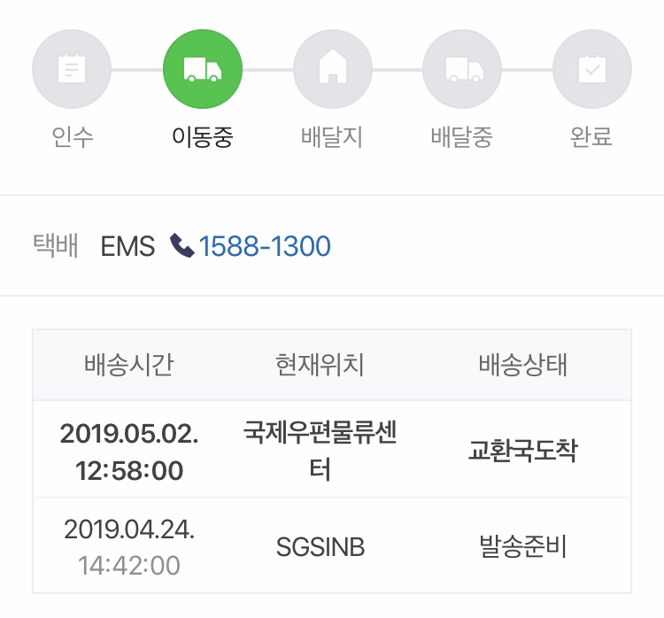
Task: Click the 완료 step label
Action: [x=591, y=137]
